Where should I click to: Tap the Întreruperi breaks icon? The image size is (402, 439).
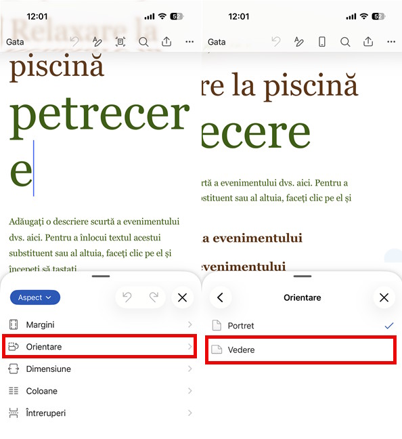click(14, 413)
